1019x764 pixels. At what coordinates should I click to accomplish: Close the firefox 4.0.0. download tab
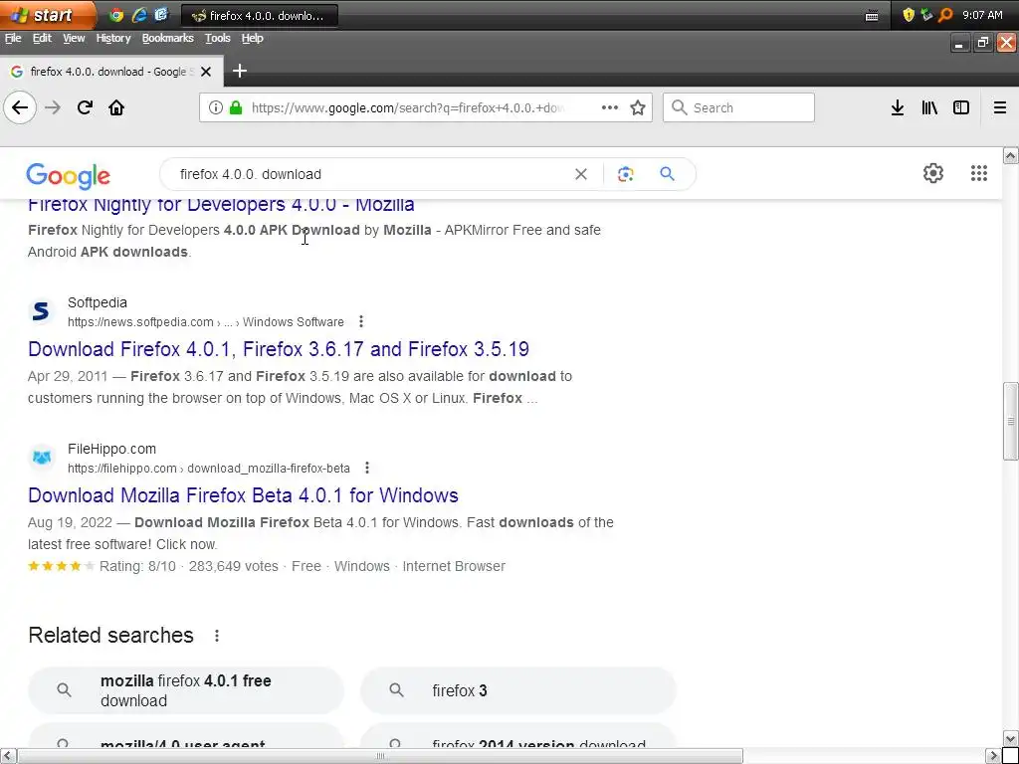[x=206, y=72]
